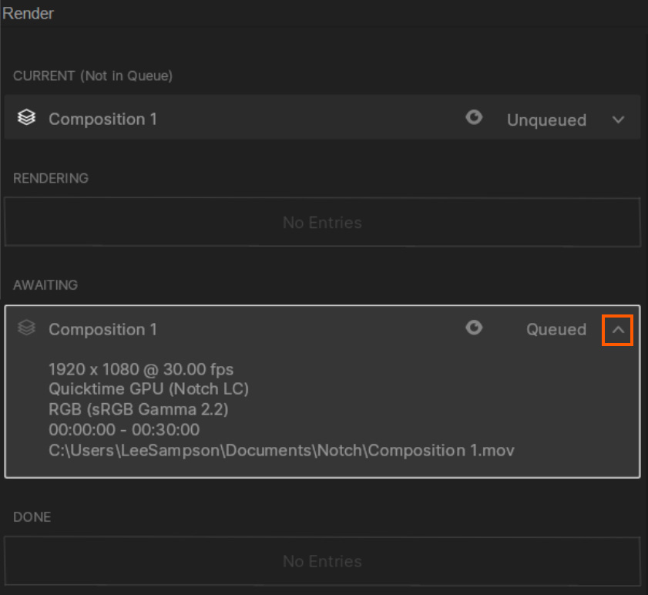Click the RGB (sRGB Gamma 2.2) color line
The width and height of the screenshot is (648, 595).
[138, 409]
